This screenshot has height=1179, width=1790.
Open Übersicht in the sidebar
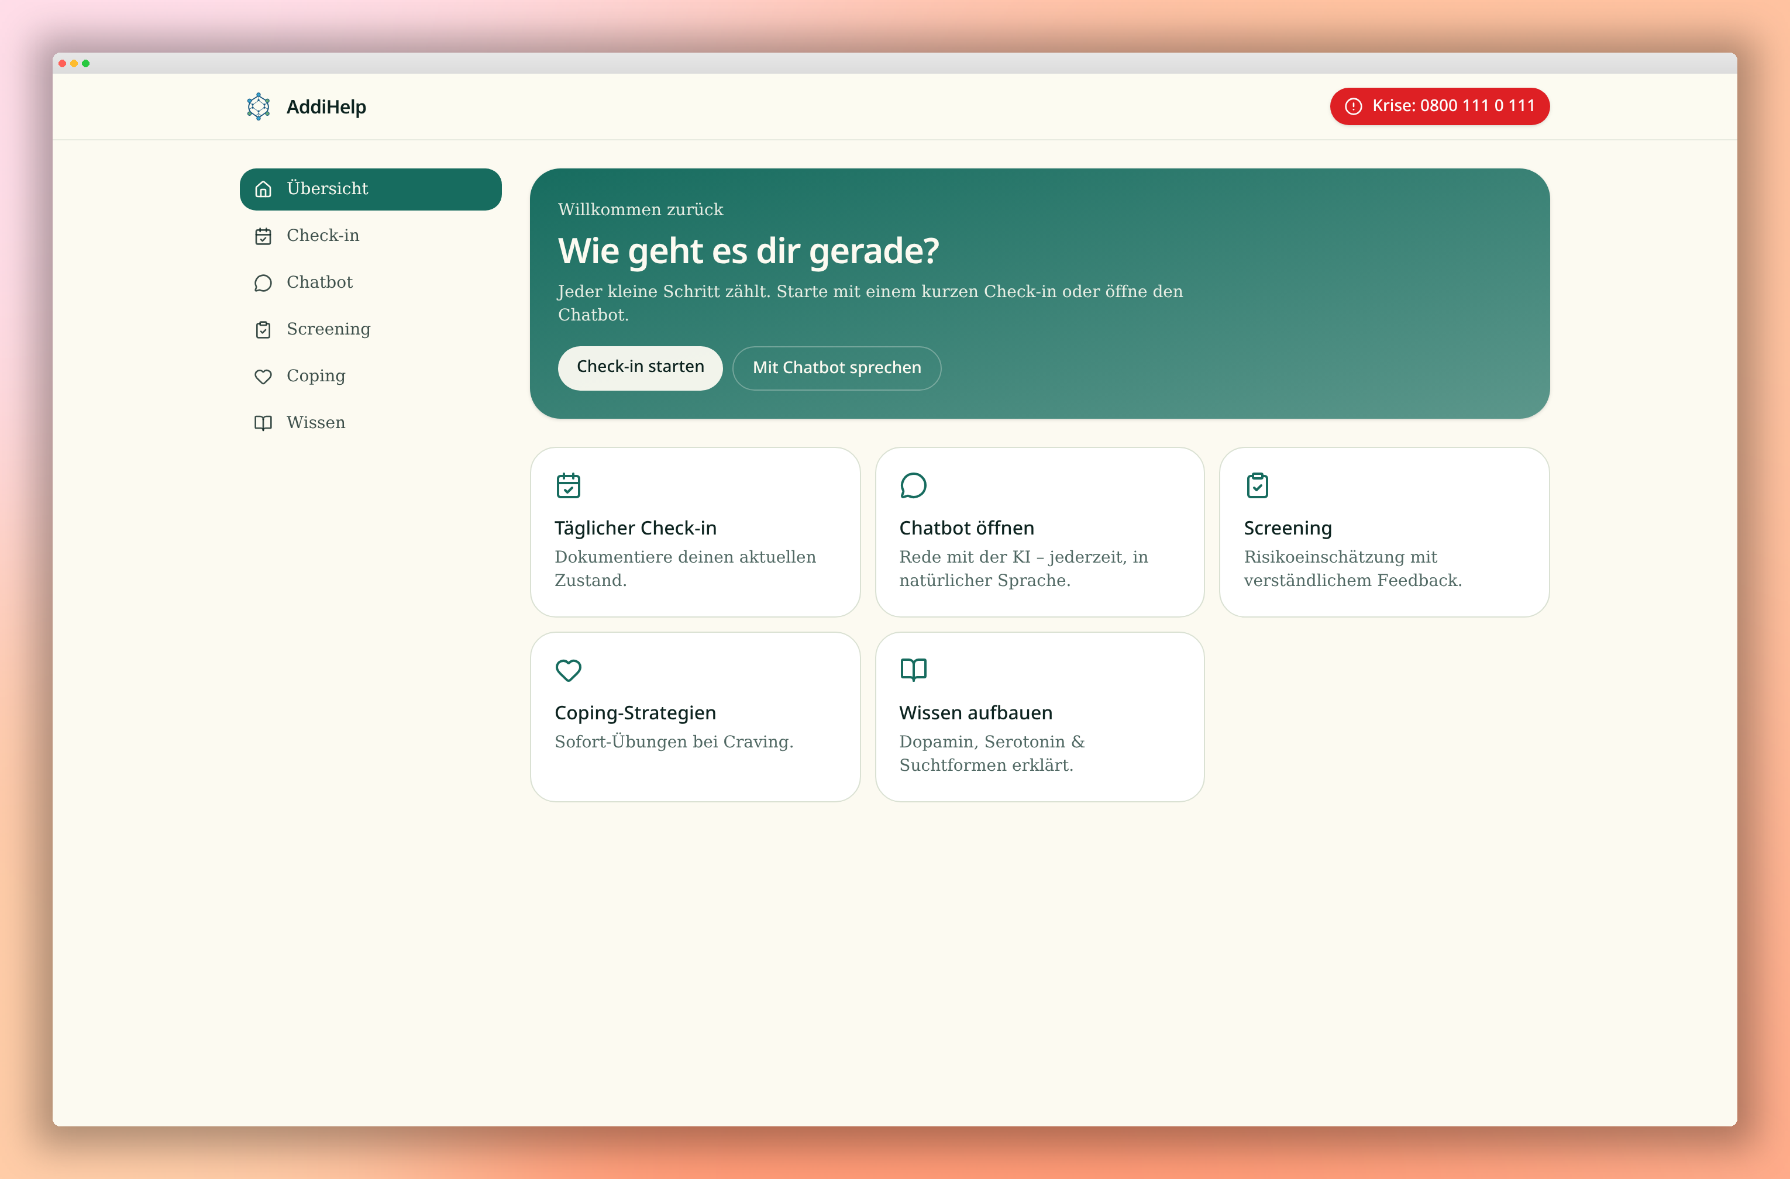pos(370,189)
